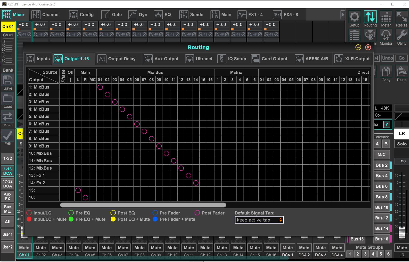Select the Aux FX bank button
The image size is (409, 262).
click(x=8, y=196)
